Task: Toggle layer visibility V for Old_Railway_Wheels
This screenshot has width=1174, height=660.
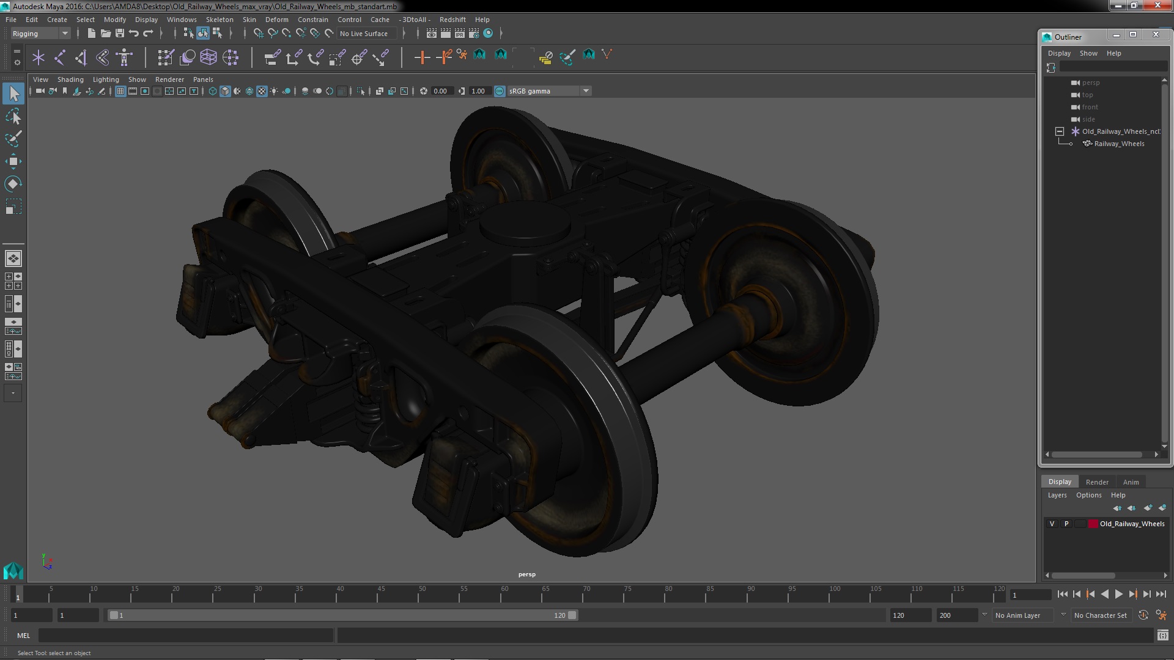Action: 1052,524
